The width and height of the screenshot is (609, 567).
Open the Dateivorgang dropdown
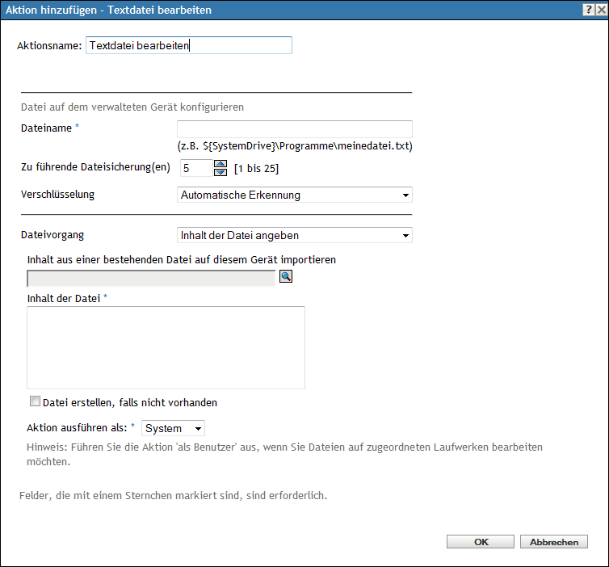[294, 235]
